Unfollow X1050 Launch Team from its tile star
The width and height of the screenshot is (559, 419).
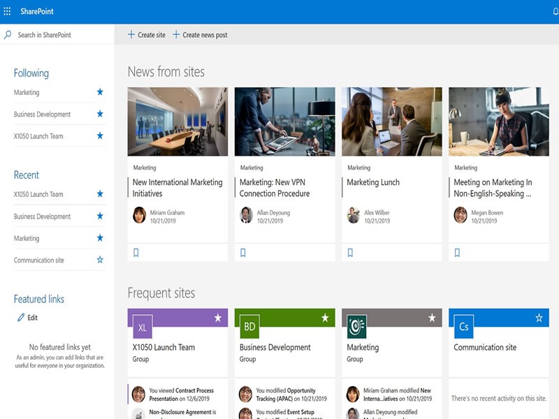tap(219, 316)
